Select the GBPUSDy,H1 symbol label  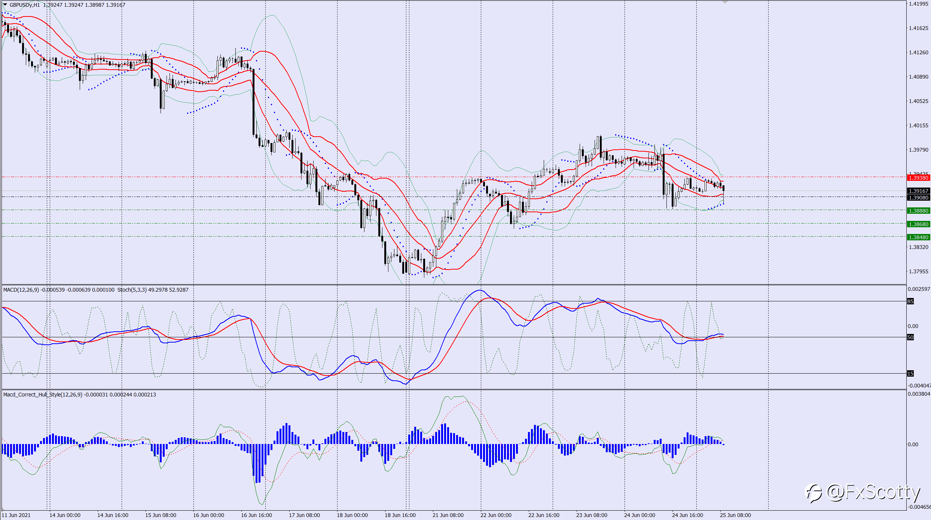[x=25, y=5]
